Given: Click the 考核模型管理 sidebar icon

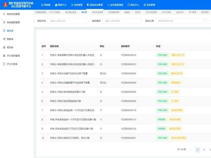Looking at the screenshot, I should [4, 22].
